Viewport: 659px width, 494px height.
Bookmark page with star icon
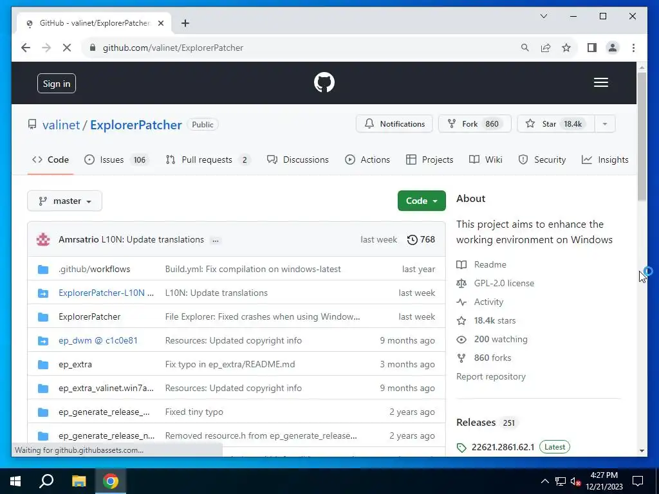tap(566, 48)
